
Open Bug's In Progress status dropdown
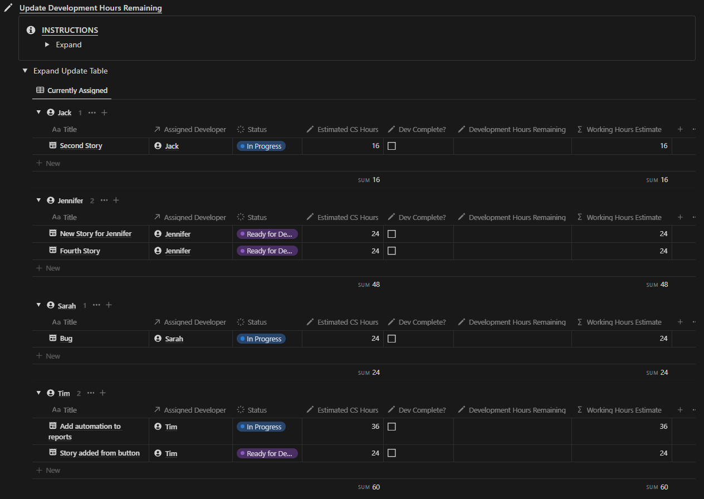point(261,339)
